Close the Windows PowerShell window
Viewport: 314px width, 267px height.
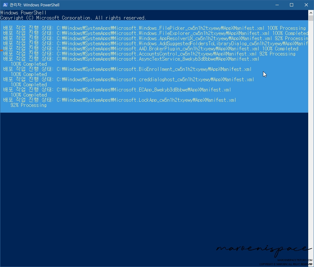tap(306, 5)
